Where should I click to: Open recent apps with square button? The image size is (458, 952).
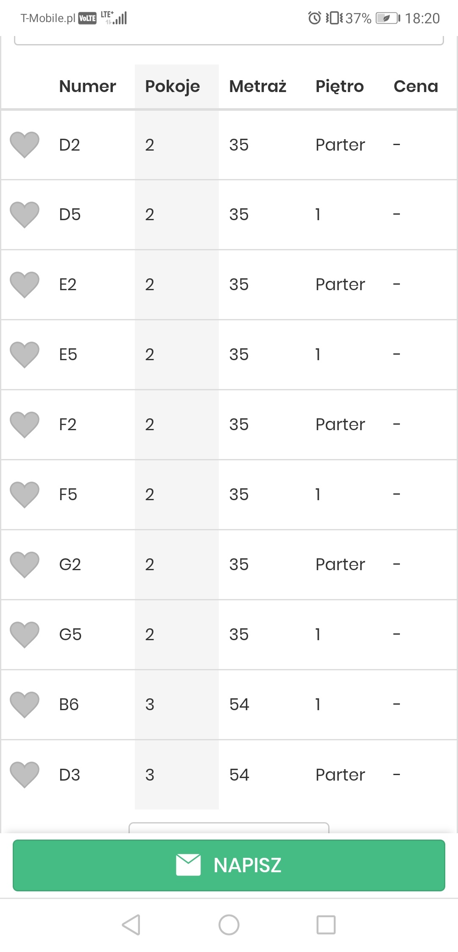click(x=326, y=925)
